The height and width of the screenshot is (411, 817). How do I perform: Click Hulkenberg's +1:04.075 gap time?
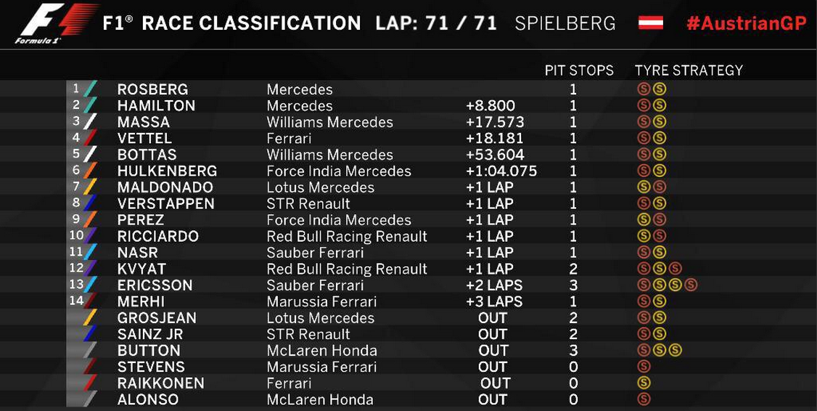[x=501, y=171]
